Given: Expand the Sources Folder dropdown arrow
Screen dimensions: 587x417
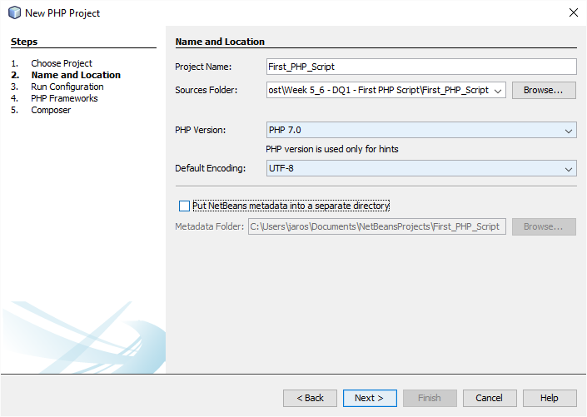Looking at the screenshot, I should pos(498,91).
